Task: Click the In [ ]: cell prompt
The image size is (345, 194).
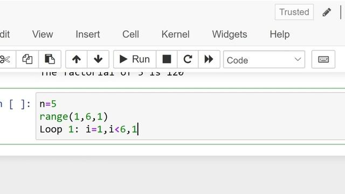Action: (16, 104)
